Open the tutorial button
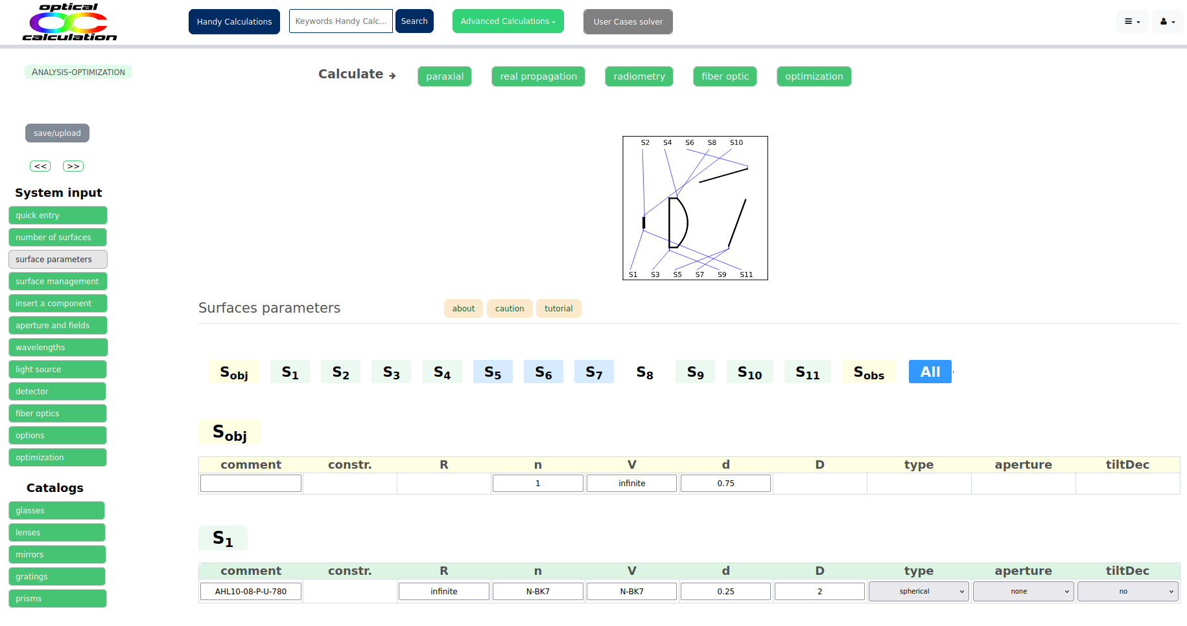1187x626 pixels. pos(559,308)
